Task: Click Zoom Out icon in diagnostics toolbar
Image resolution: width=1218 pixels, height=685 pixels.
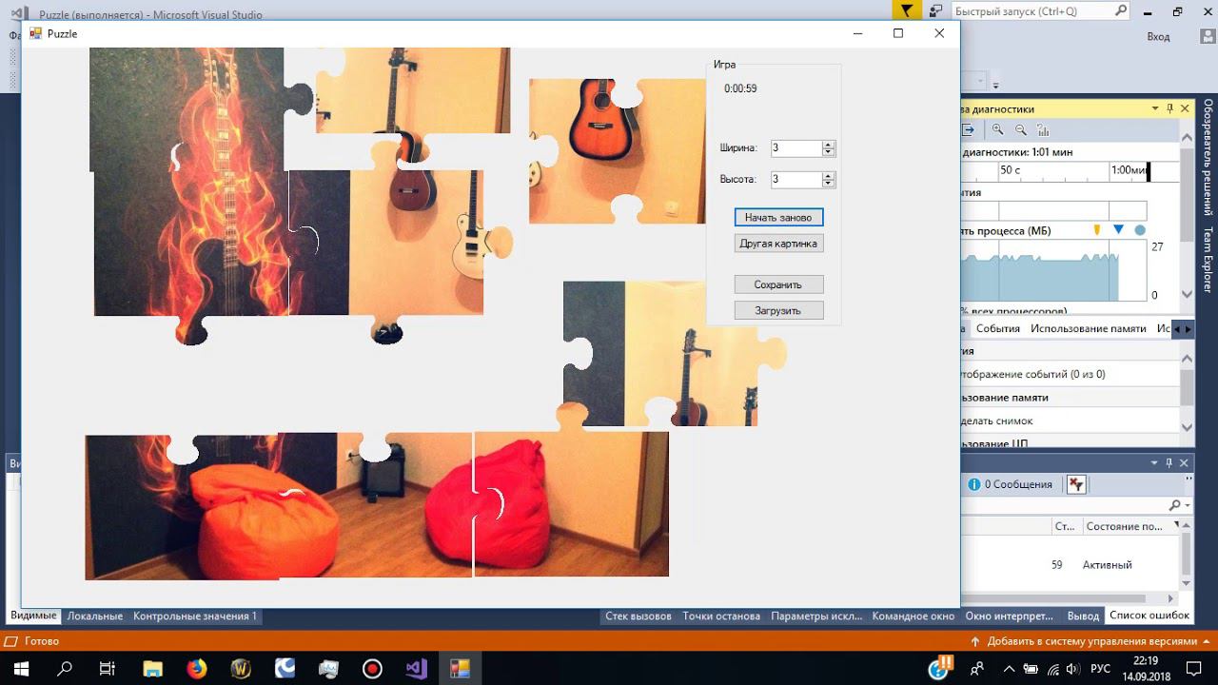Action: (x=1020, y=130)
